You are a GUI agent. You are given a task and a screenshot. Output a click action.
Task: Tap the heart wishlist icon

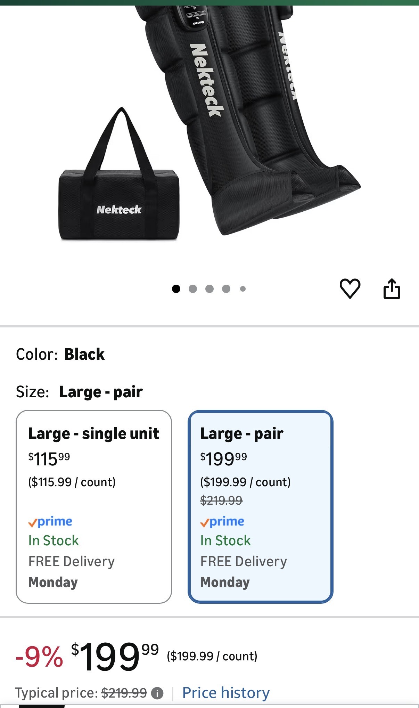click(x=350, y=288)
